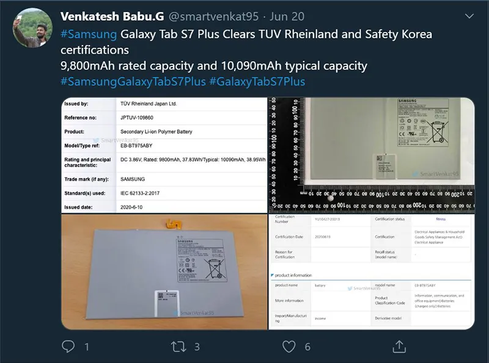Click the retweet count number 3
The width and height of the screenshot is (489, 363).
(197, 347)
